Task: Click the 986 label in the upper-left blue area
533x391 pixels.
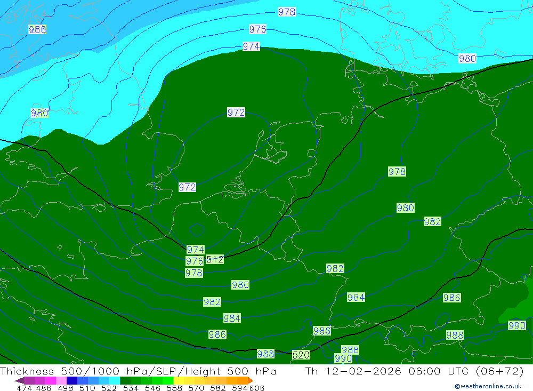Action: pyautogui.click(x=37, y=30)
